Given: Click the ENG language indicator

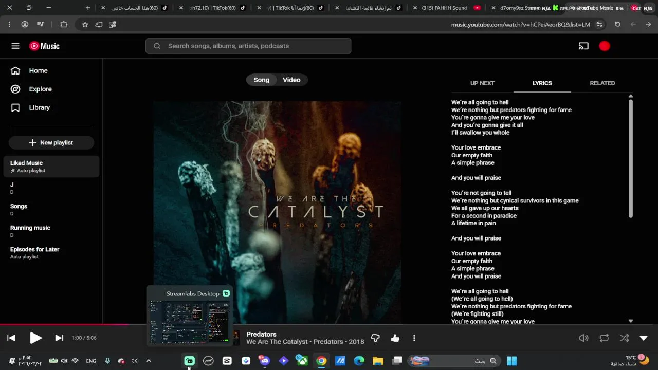Looking at the screenshot, I should (91, 361).
